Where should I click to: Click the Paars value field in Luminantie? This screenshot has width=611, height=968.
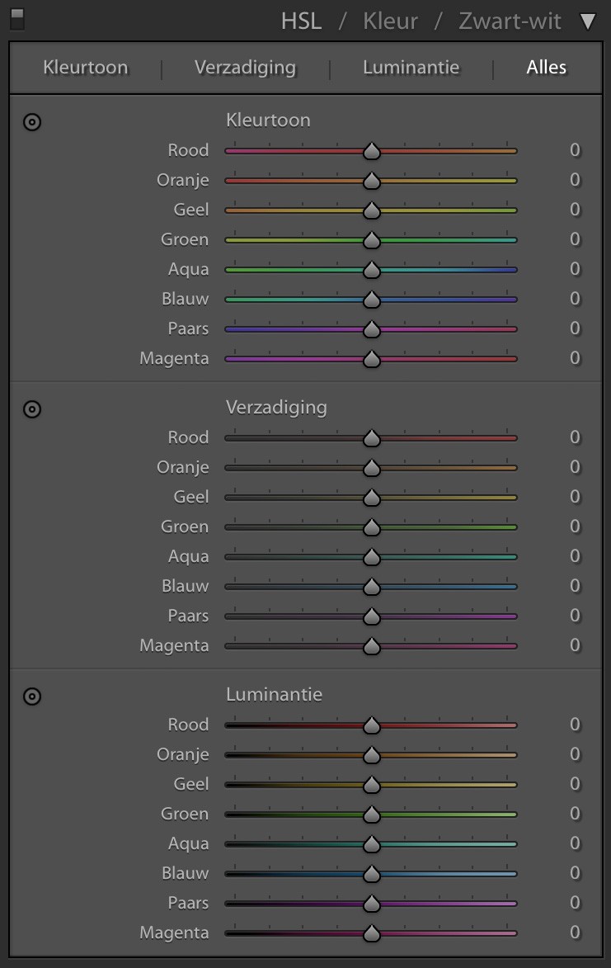575,903
